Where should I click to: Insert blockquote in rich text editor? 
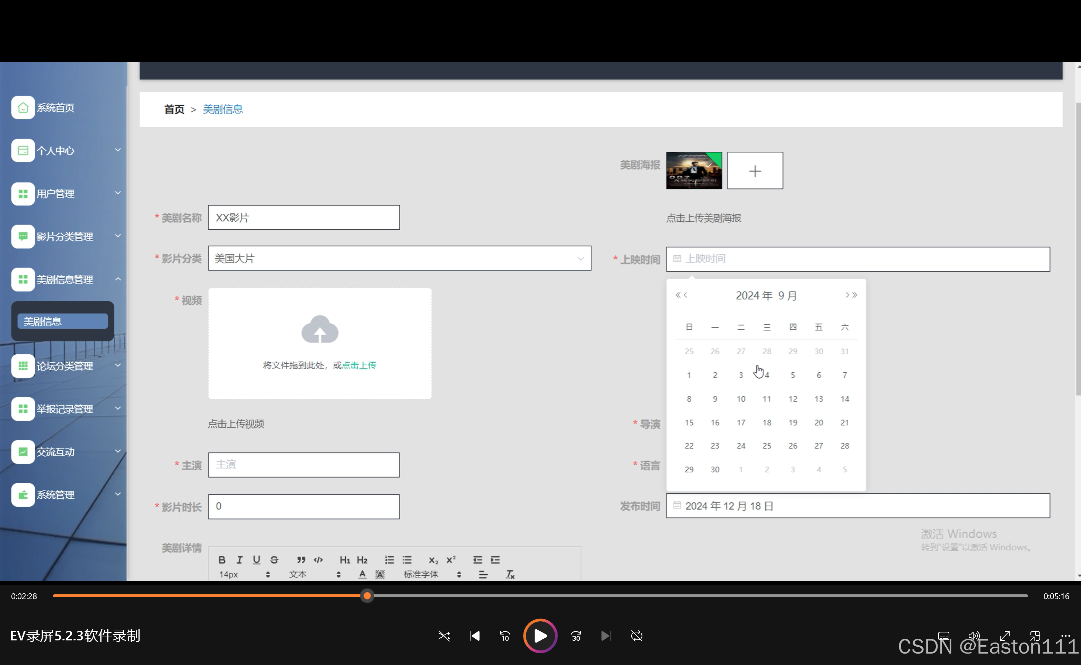301,560
